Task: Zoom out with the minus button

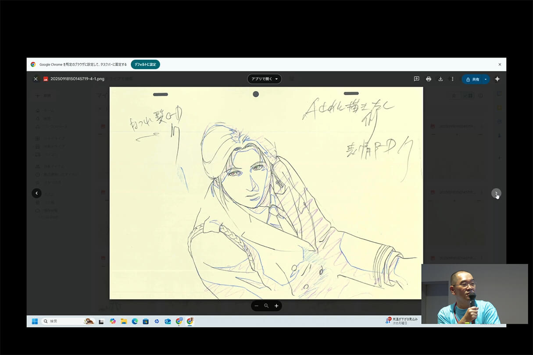Action: pyautogui.click(x=257, y=306)
